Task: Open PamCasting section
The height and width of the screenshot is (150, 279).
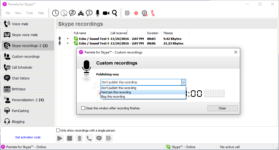Action: coord(28,111)
